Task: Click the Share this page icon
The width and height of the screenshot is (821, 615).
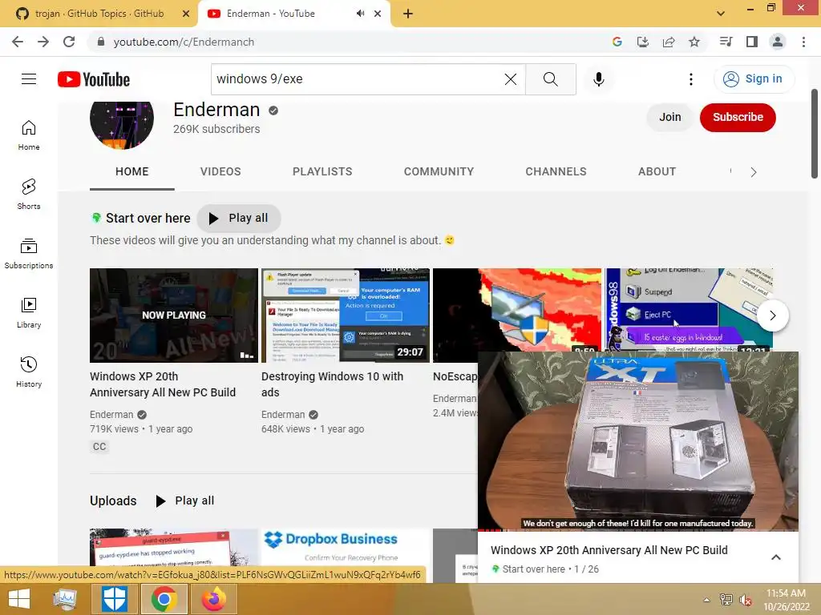Action: click(x=669, y=42)
